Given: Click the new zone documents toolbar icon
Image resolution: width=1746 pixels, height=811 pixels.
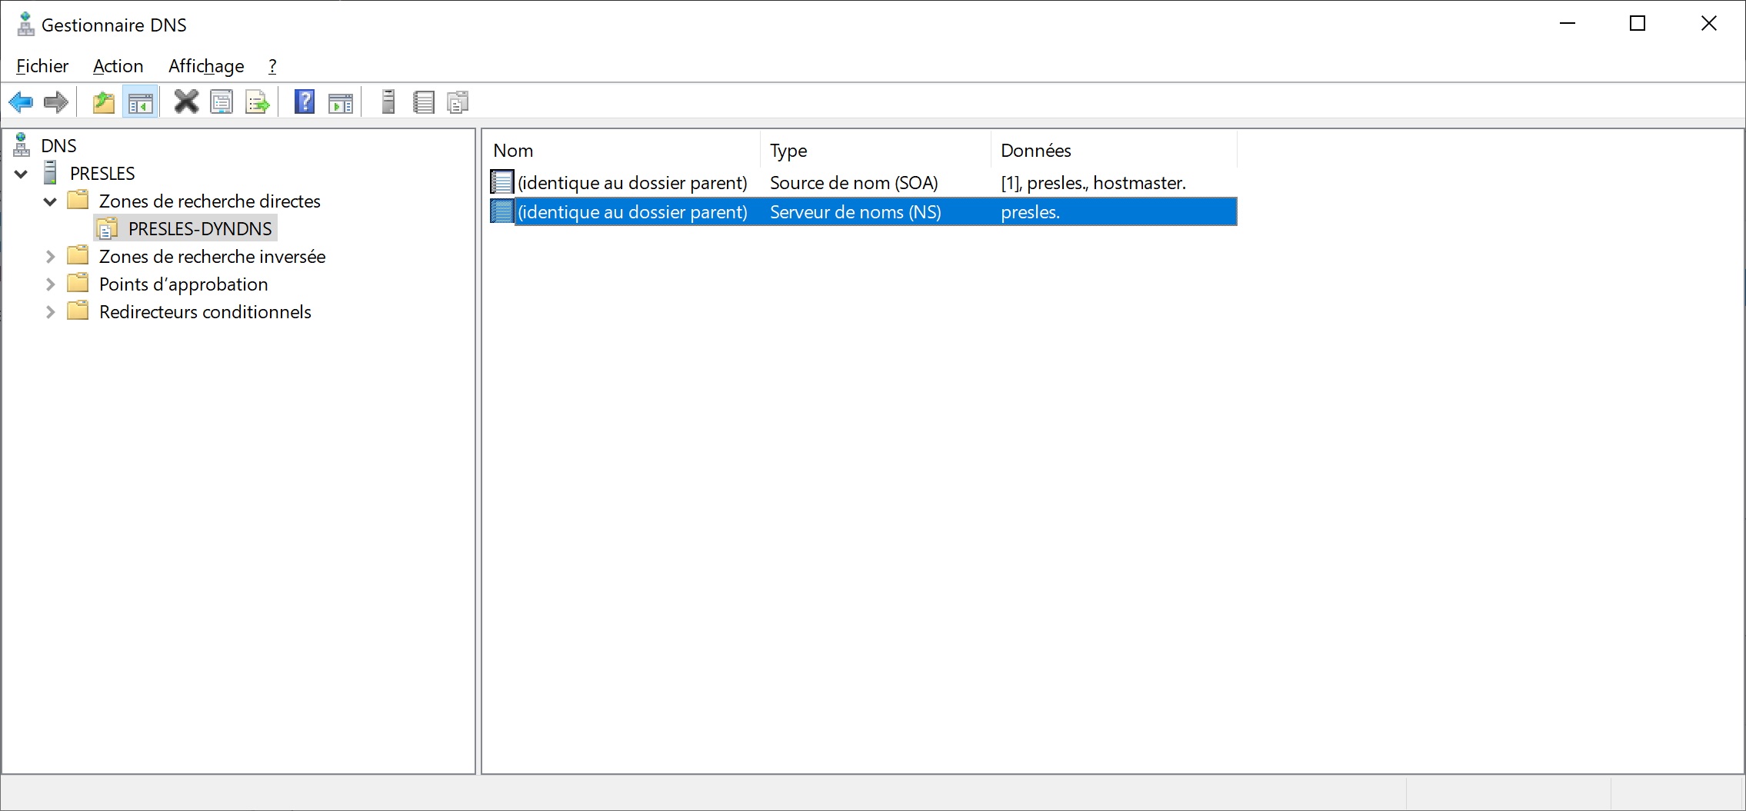Looking at the screenshot, I should click(458, 101).
